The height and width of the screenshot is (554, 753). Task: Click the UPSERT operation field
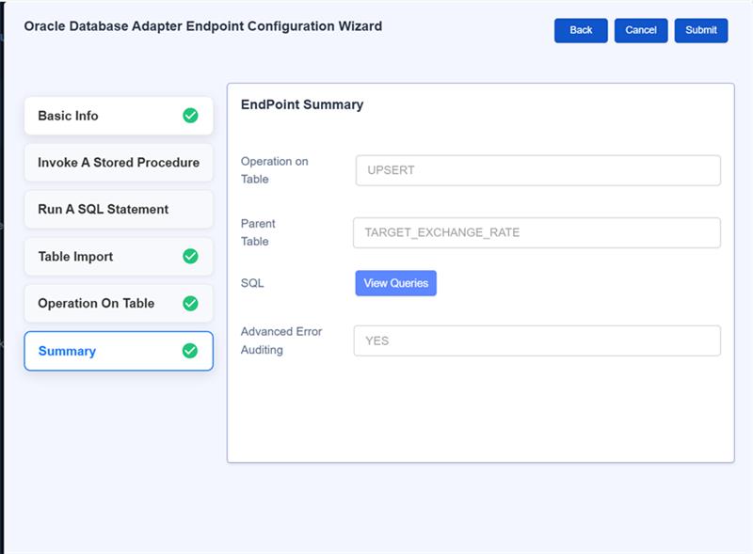coord(537,170)
